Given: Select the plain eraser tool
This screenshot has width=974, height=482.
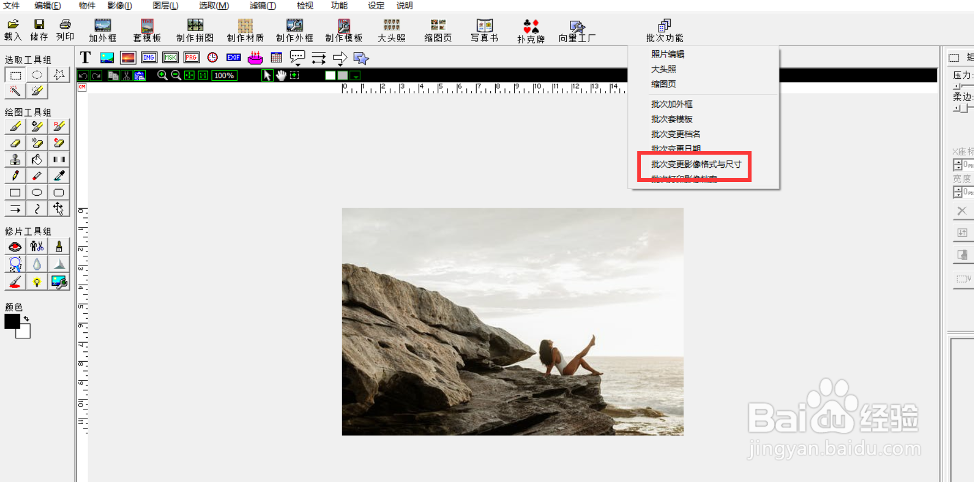Looking at the screenshot, I should pyautogui.click(x=15, y=143).
